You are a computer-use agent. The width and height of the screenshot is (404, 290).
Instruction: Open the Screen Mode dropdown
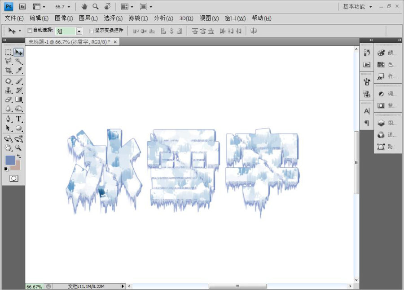(x=146, y=7)
